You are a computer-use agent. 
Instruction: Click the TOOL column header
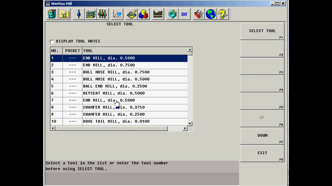click(x=135, y=51)
